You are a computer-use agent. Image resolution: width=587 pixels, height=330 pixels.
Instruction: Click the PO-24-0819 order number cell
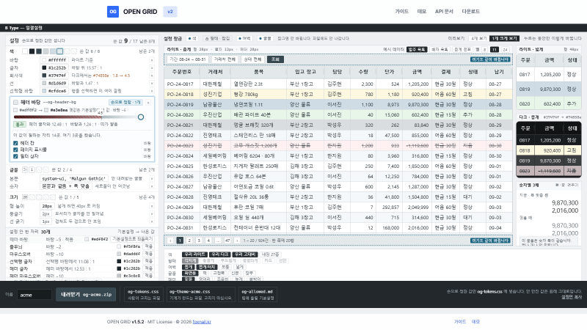181,105
